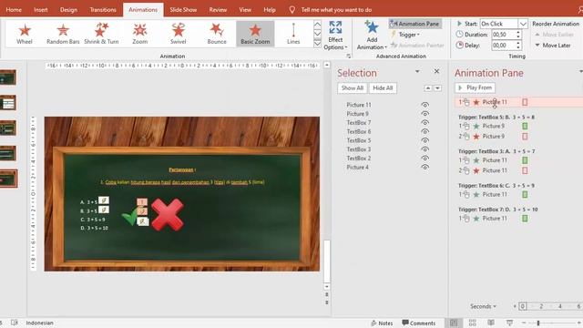Open Notes from the status bar
Image resolution: width=583 pixels, height=328 pixels.
pos(382,323)
